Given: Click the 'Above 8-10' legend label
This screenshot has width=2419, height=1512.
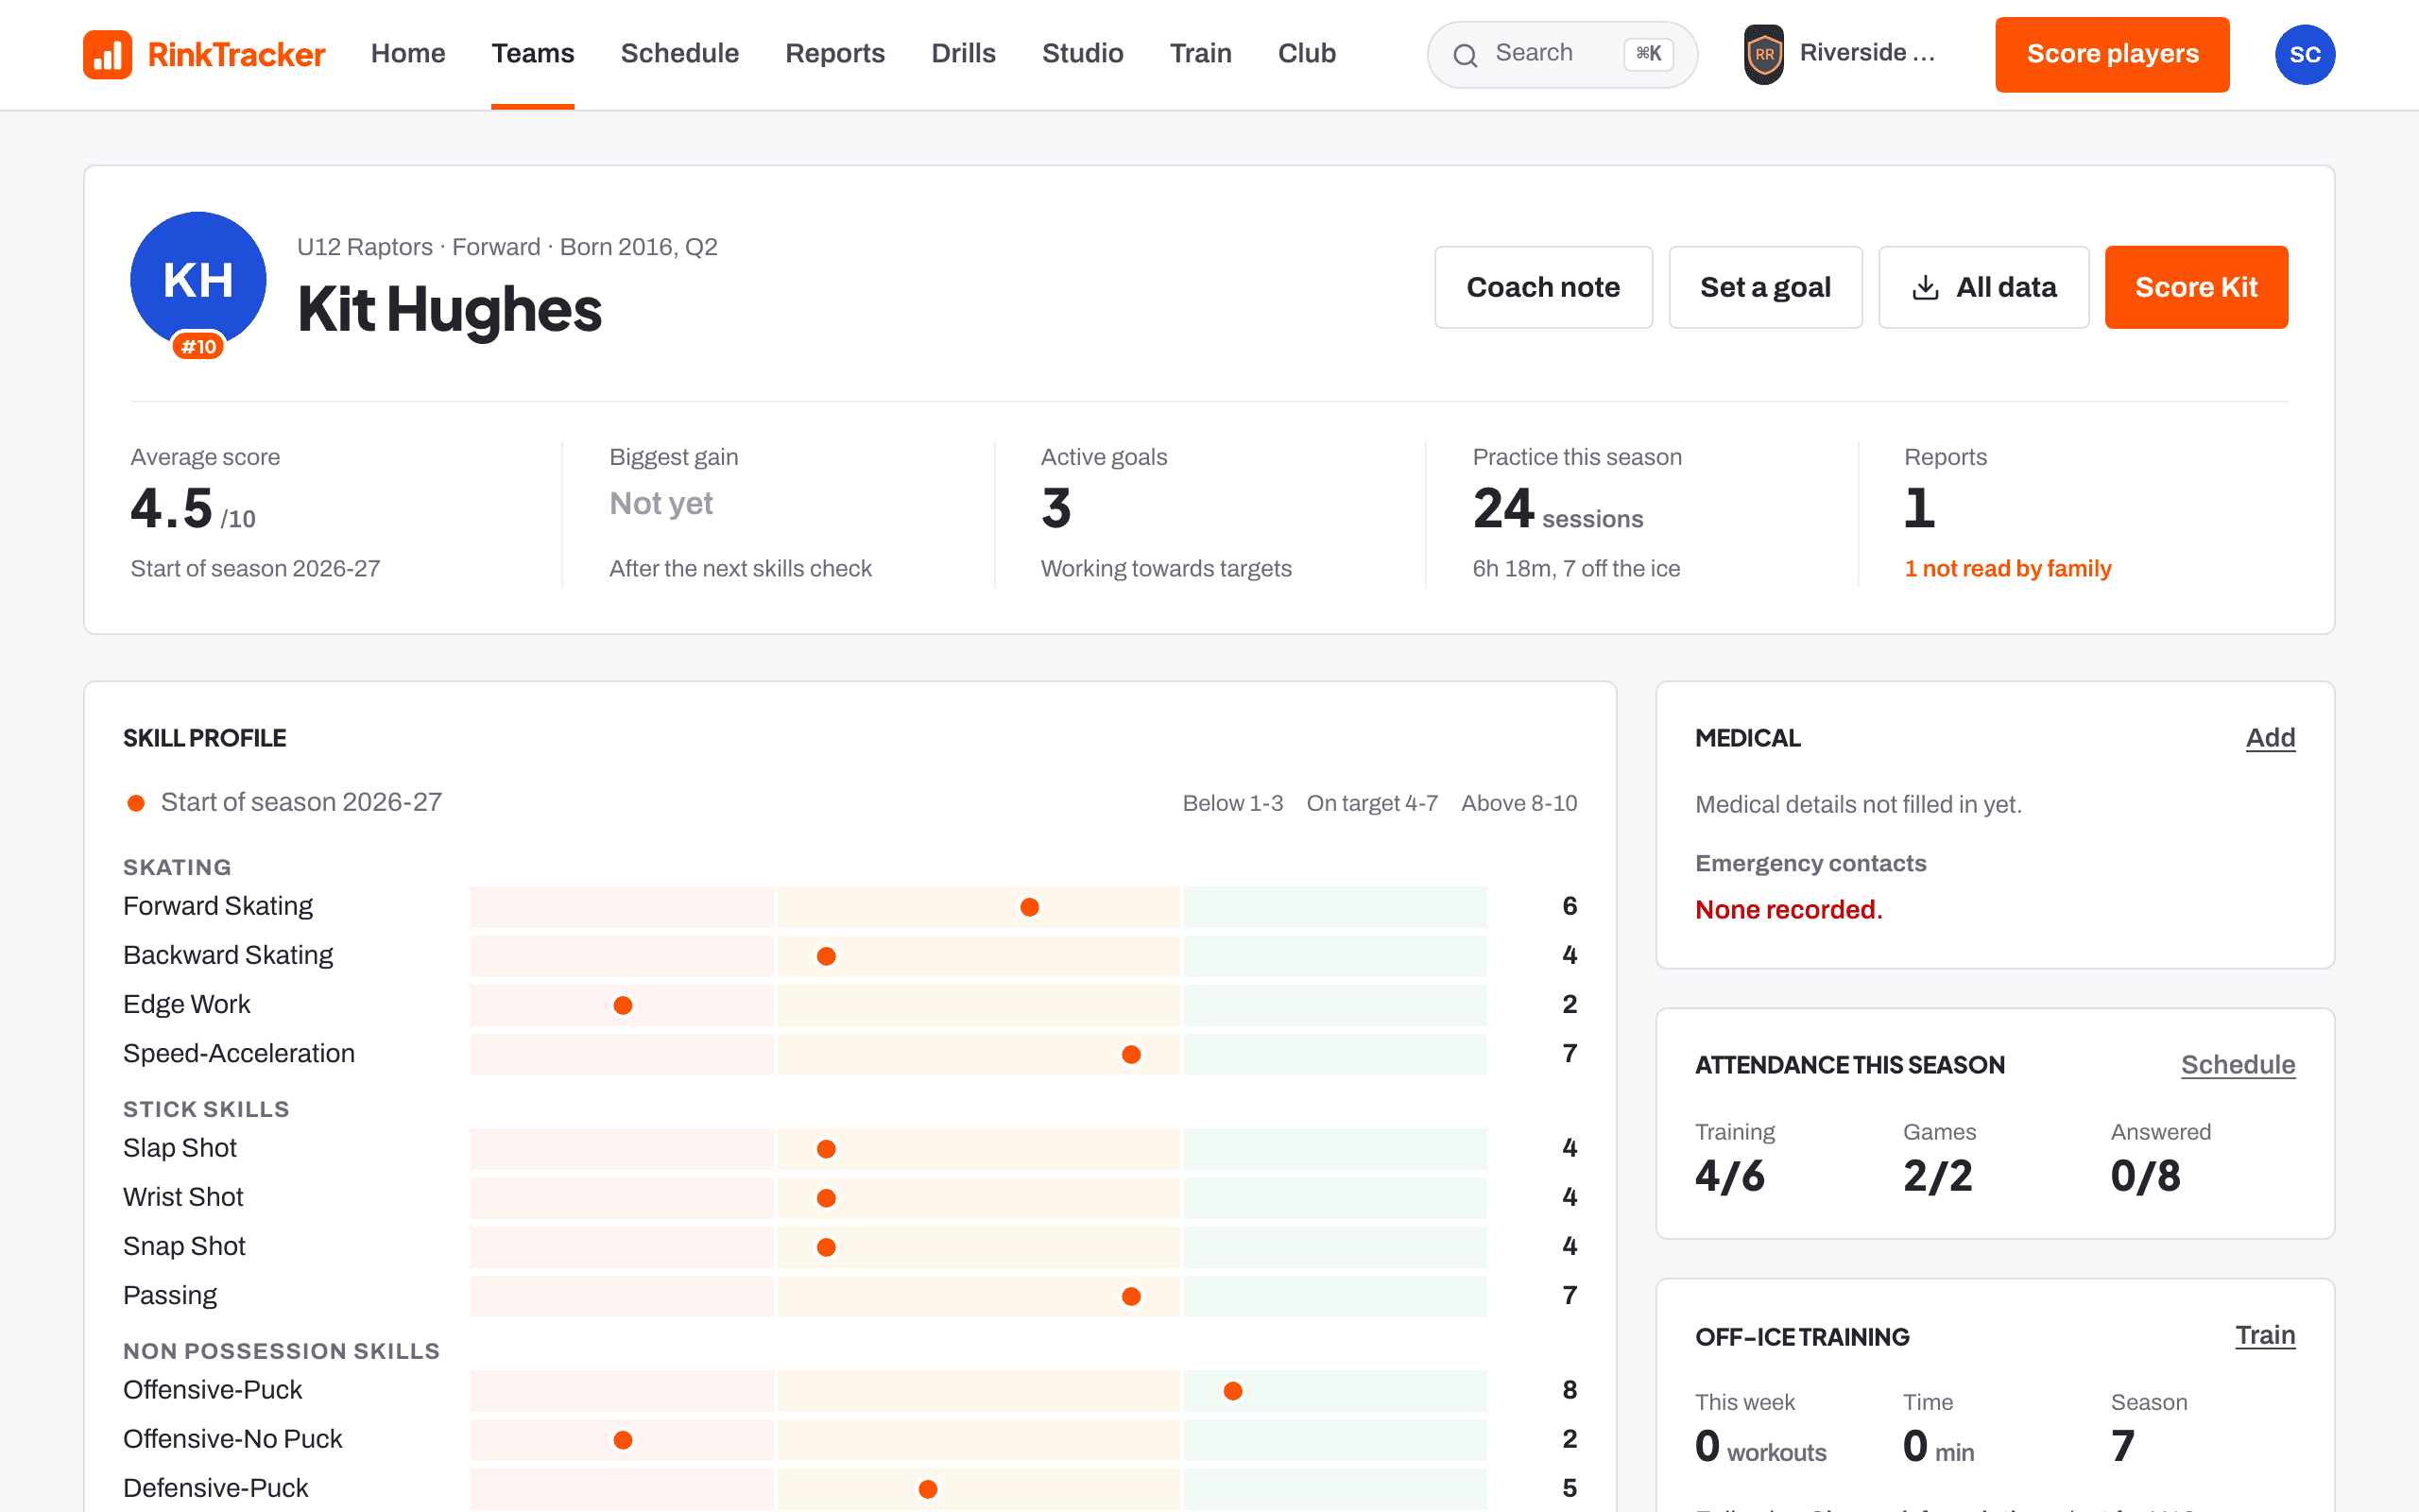Looking at the screenshot, I should 1518,803.
